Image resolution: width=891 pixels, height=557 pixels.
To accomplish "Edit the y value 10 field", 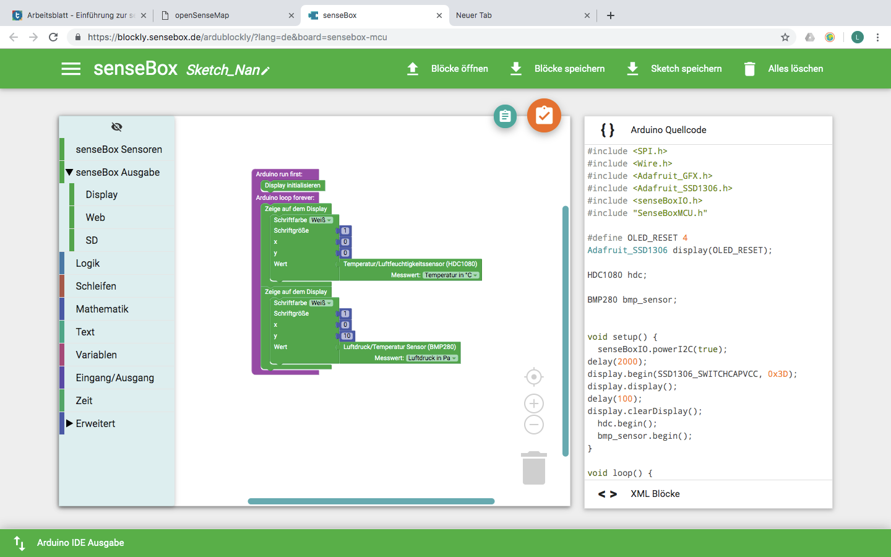I will (x=346, y=336).
